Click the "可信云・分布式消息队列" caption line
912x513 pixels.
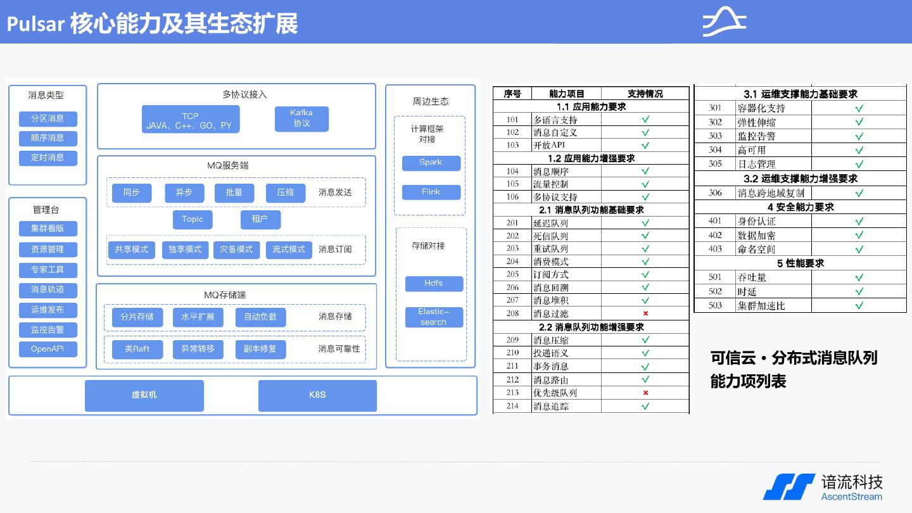pyautogui.click(x=794, y=358)
